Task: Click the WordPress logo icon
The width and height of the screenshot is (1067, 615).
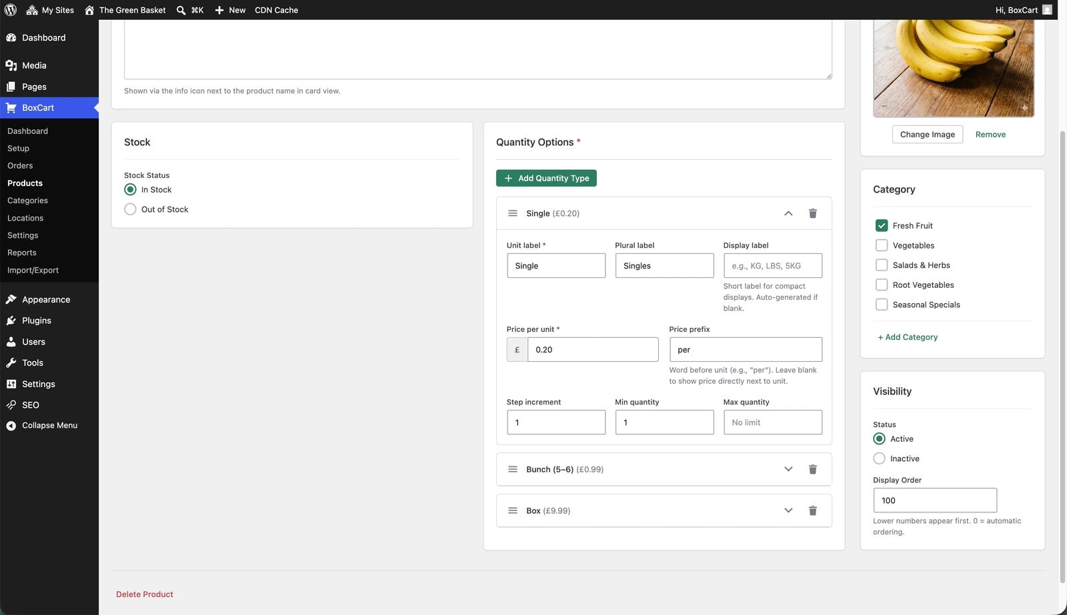Action: (x=11, y=10)
